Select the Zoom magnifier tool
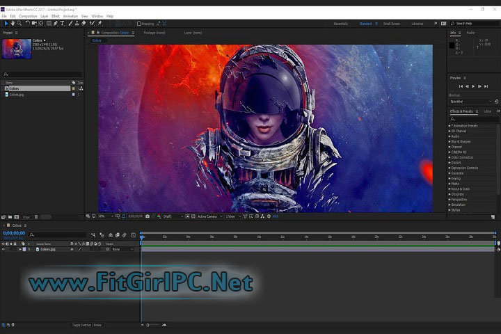 (19, 23)
